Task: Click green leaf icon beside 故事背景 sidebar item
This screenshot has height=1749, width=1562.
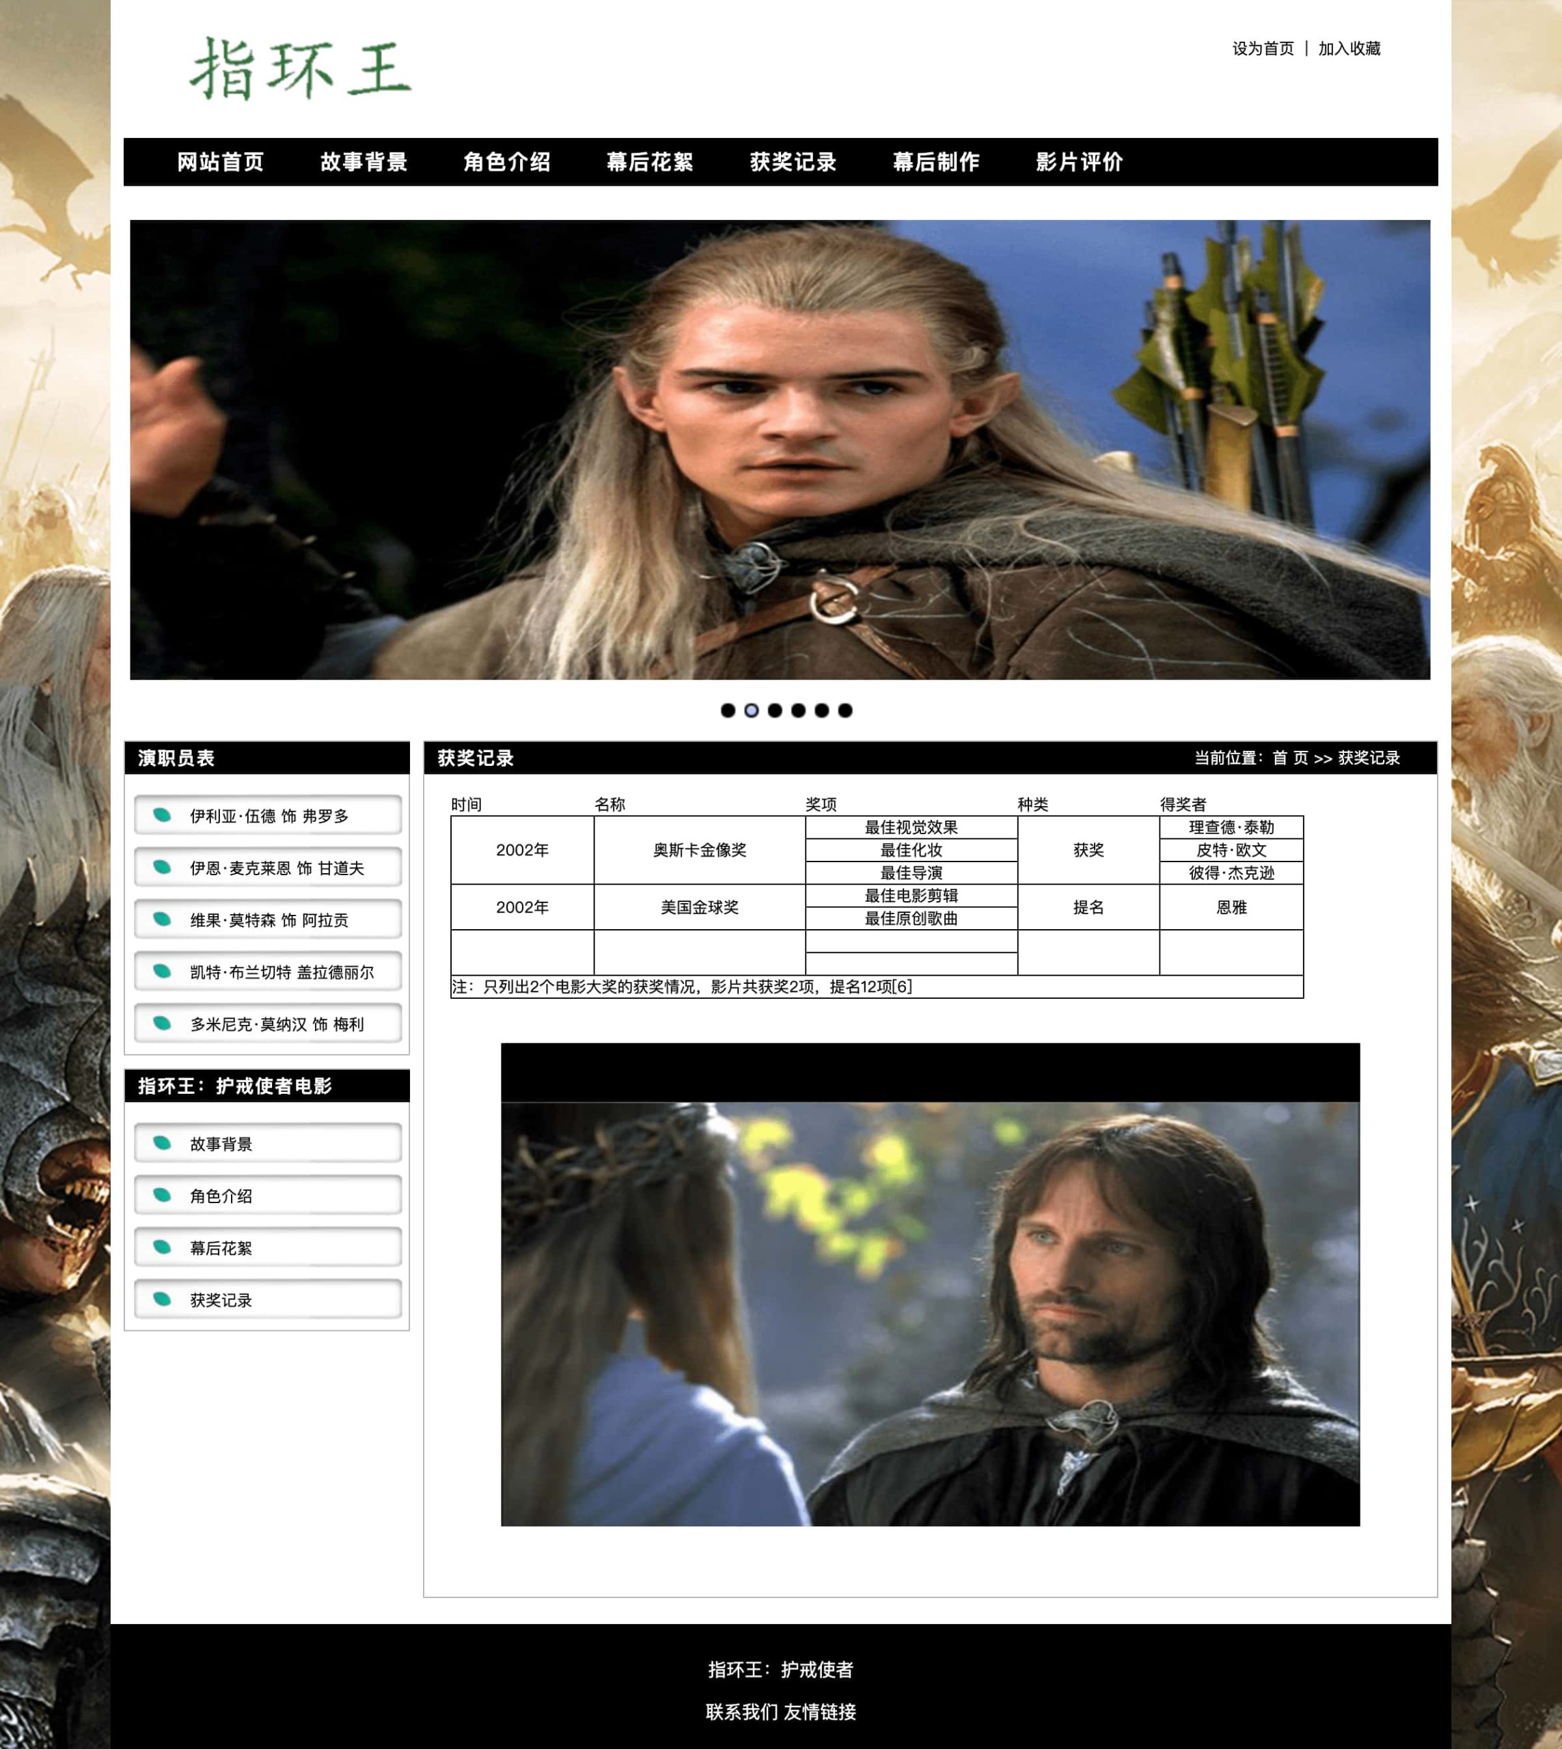Action: click(161, 1142)
